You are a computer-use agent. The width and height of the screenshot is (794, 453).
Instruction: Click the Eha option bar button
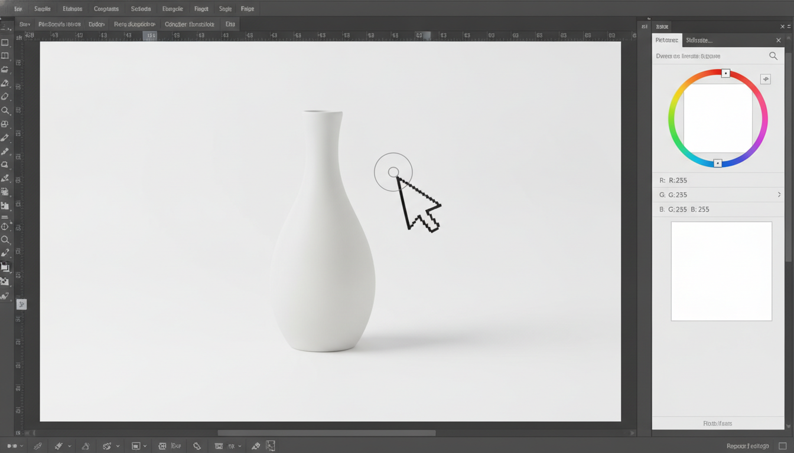[x=230, y=24]
